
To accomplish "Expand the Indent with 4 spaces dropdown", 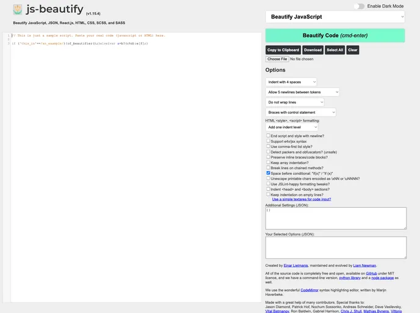I will click(x=291, y=82).
